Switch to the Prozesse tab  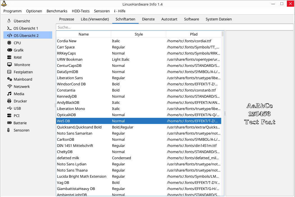tap(67, 19)
